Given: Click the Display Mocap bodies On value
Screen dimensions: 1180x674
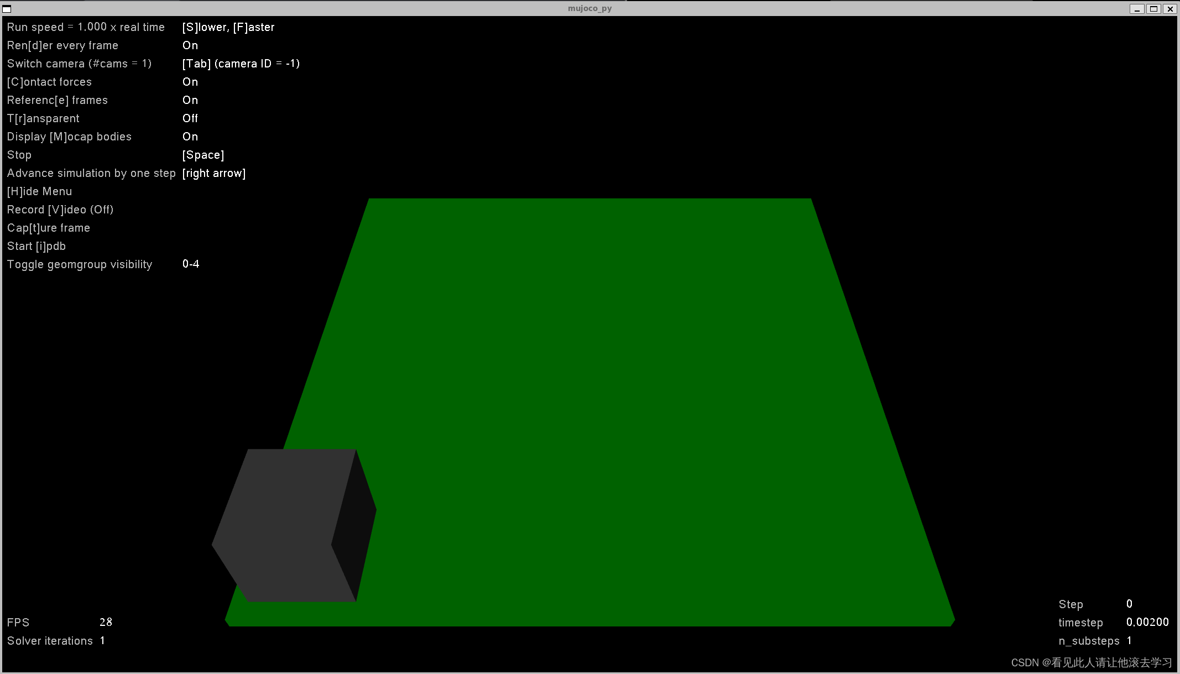Looking at the screenshot, I should tap(190, 137).
